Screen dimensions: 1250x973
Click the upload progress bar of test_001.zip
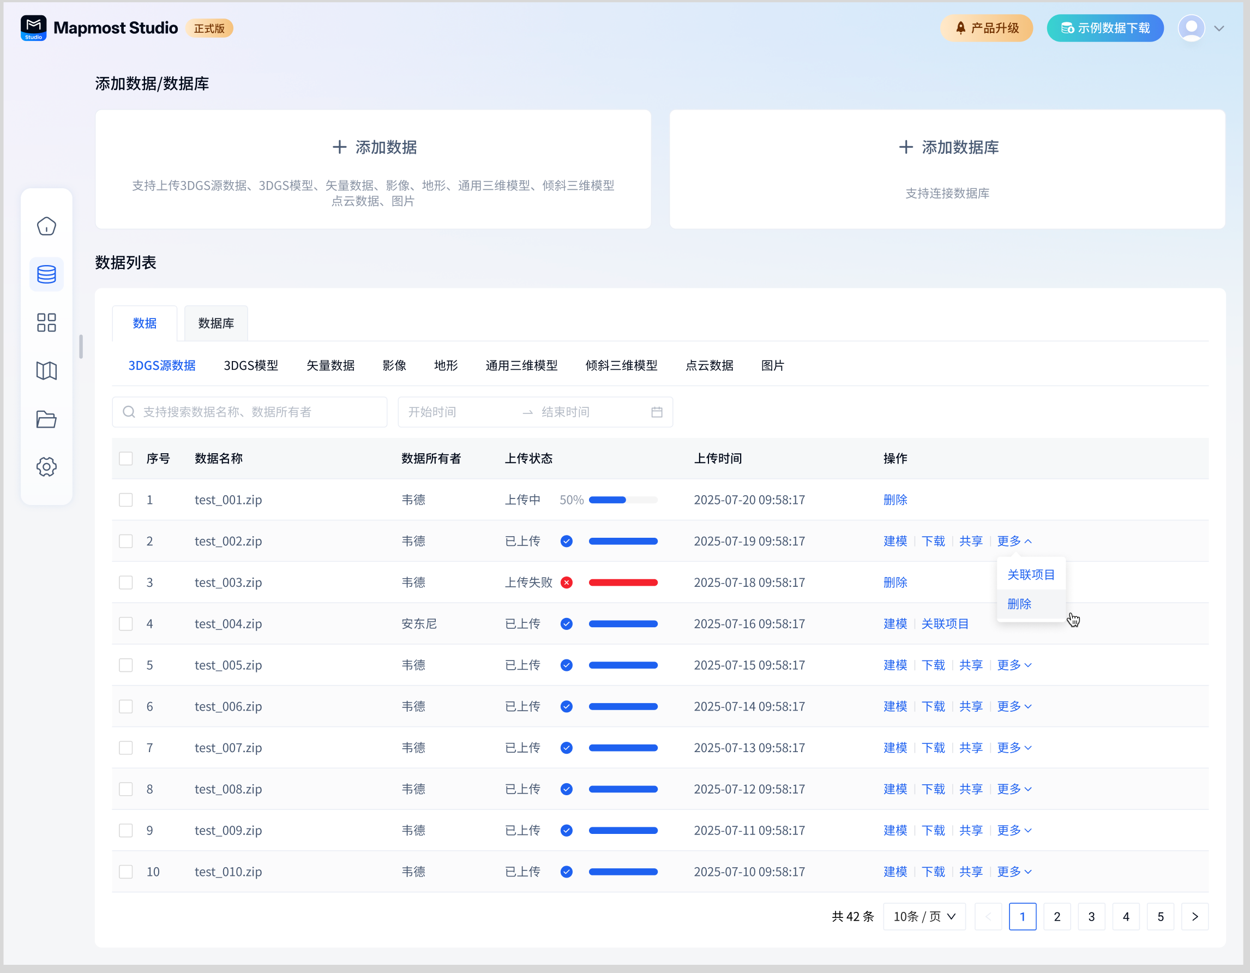click(623, 500)
